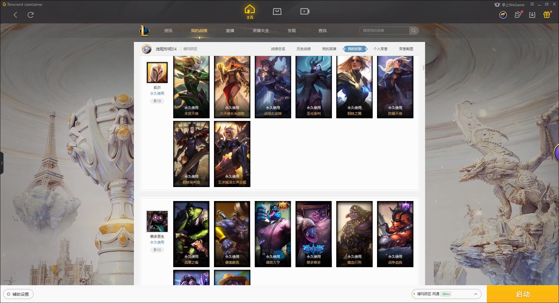
Task: Open the gift box icon
Action: tap(547, 15)
